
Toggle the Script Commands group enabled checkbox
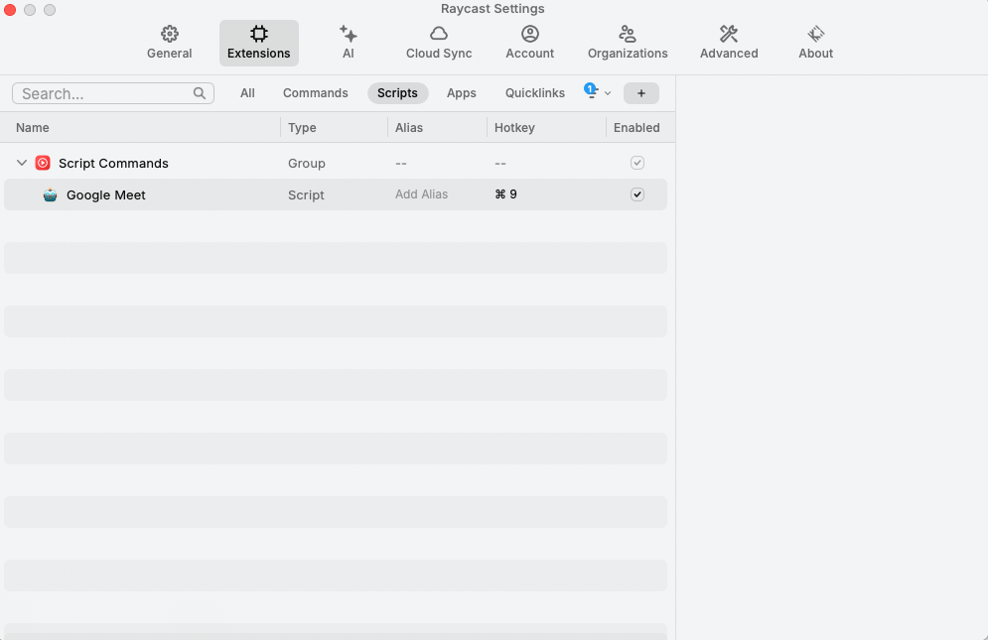637,163
